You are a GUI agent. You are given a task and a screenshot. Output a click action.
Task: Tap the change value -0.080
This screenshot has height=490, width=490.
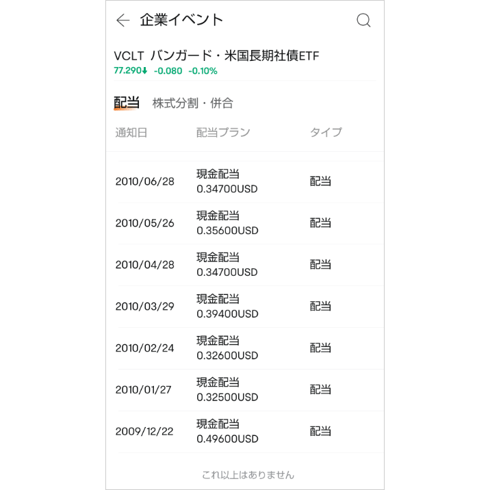(168, 71)
